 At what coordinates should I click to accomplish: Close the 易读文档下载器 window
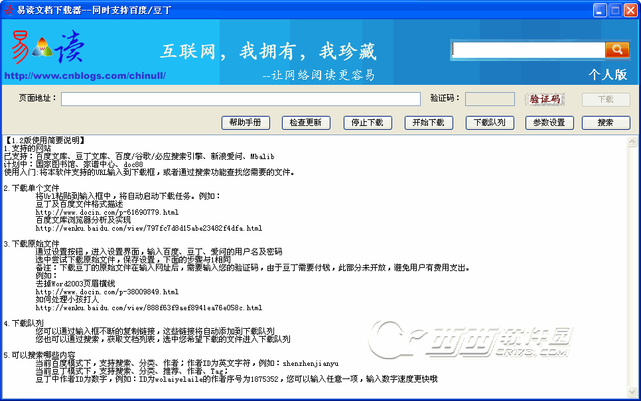click(x=630, y=10)
